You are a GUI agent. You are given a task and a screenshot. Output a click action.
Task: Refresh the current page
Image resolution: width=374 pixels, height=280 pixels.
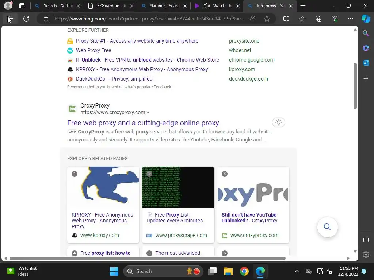tap(26, 19)
